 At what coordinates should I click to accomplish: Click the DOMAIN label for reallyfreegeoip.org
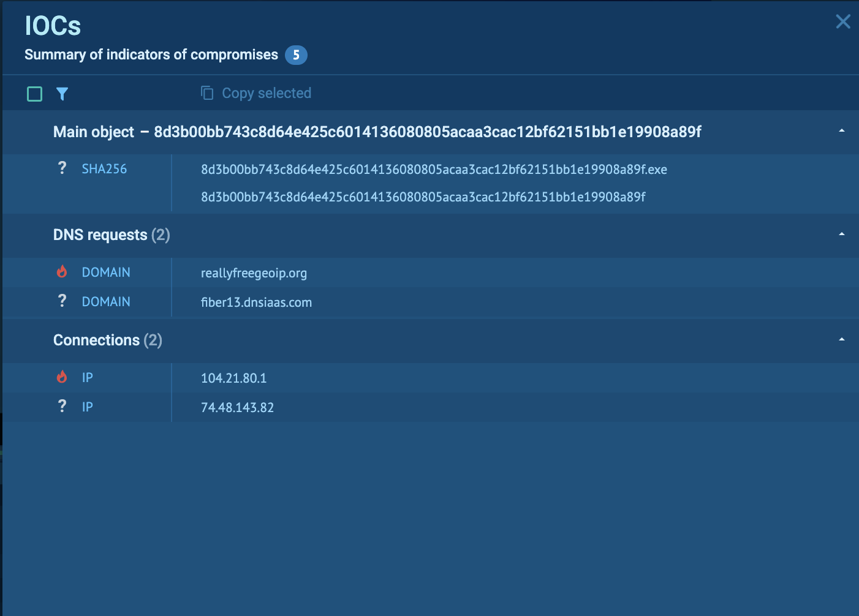pos(106,272)
